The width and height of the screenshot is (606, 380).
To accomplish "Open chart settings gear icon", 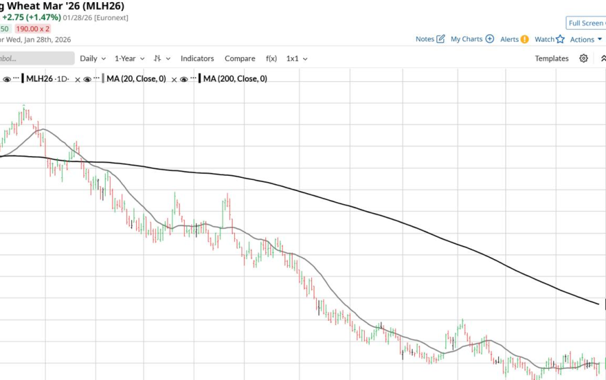I will tap(584, 58).
